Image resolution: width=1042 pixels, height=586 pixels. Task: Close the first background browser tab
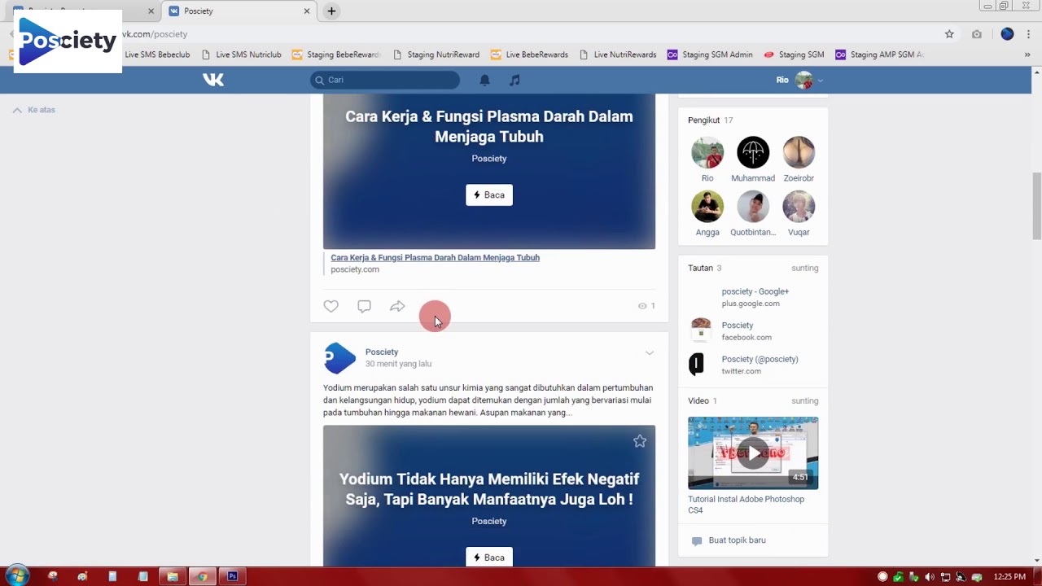[151, 11]
